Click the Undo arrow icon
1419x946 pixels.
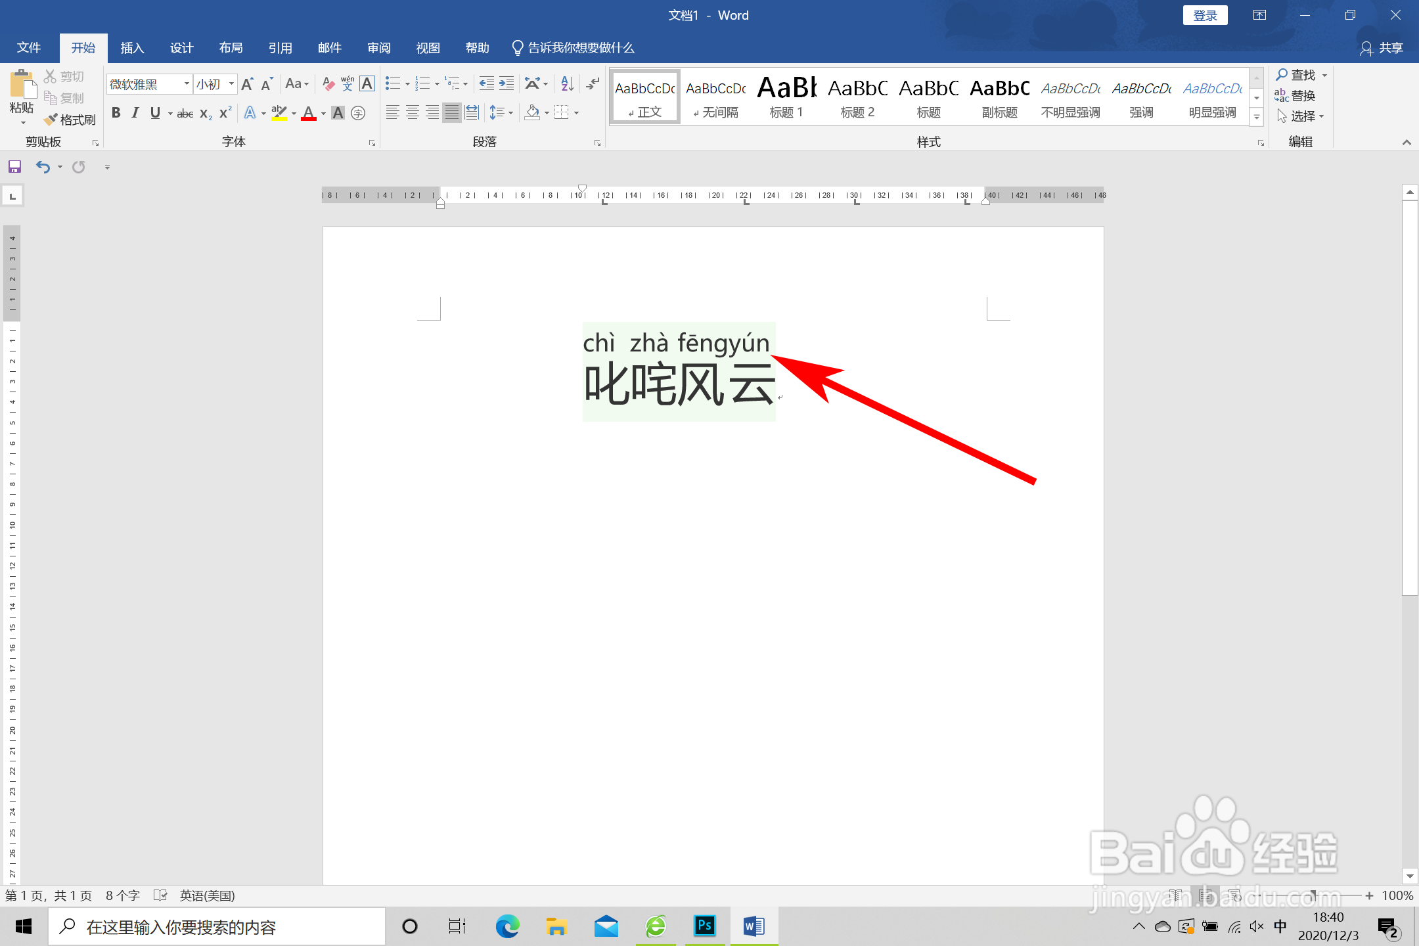pyautogui.click(x=43, y=167)
